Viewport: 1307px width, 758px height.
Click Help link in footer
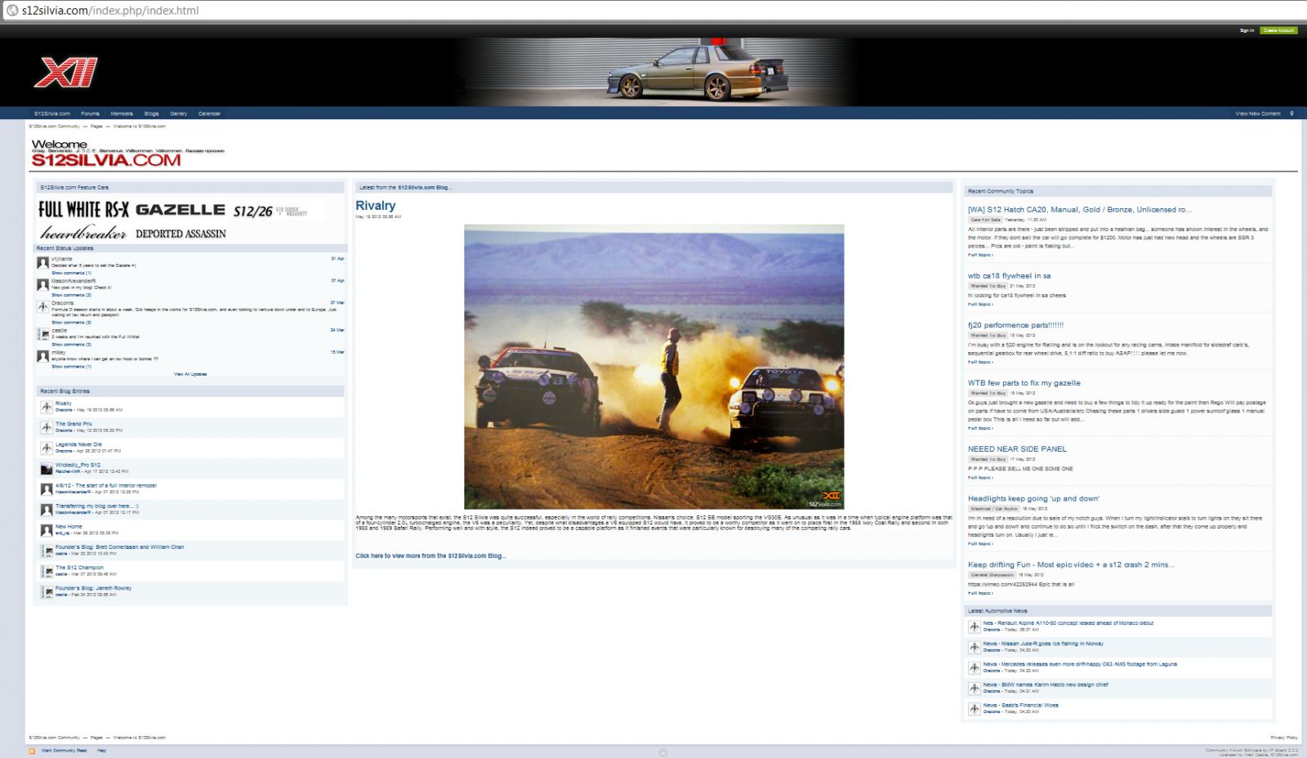click(x=101, y=750)
